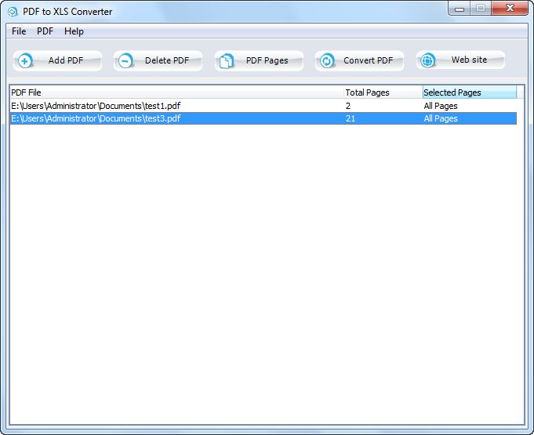Click All Pages for test1.pdf
The width and height of the screenshot is (534, 435).
point(441,106)
